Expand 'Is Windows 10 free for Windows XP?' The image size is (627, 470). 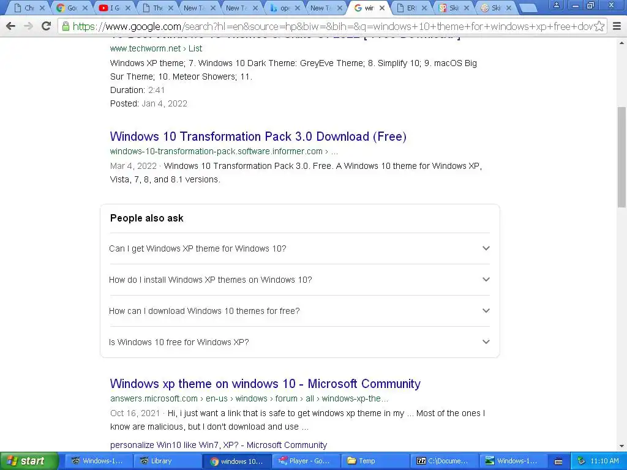click(x=299, y=342)
